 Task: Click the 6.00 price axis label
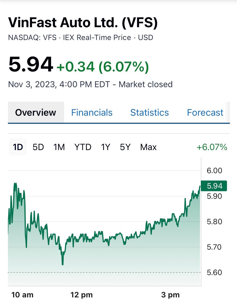(214, 170)
